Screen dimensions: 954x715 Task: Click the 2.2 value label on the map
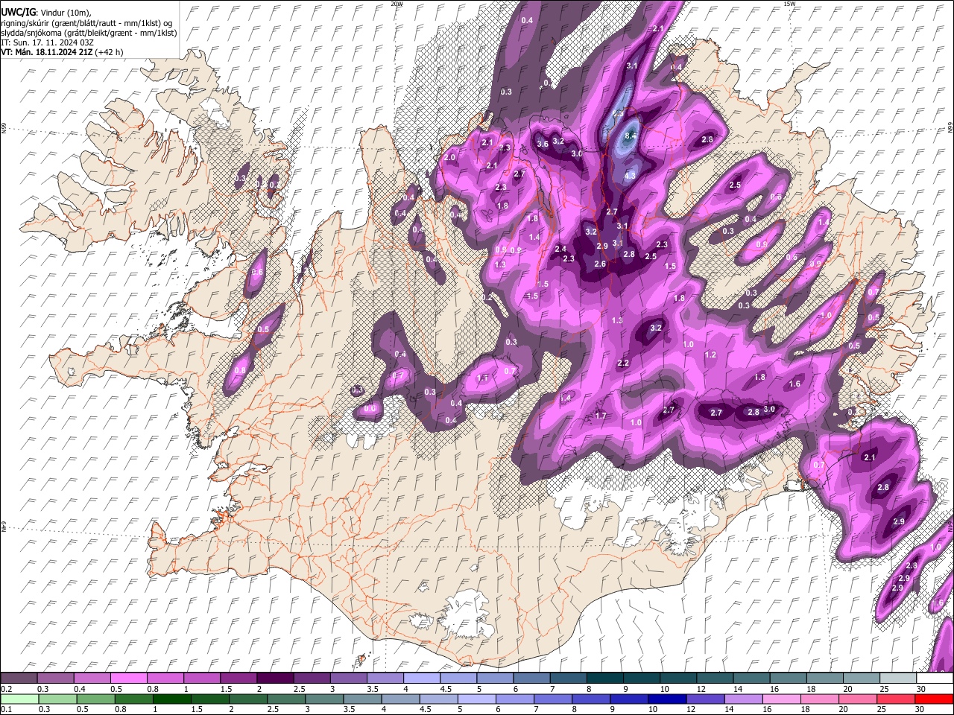click(x=623, y=363)
